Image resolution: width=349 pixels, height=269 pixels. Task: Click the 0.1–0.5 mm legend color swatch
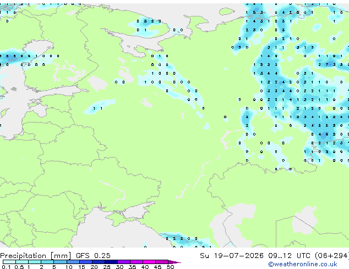click(9, 262)
